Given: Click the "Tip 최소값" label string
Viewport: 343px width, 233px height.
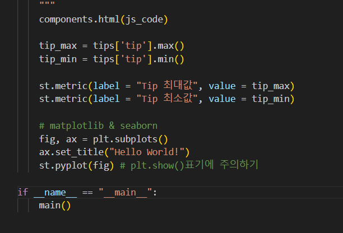Looking at the screenshot, I should point(167,99).
